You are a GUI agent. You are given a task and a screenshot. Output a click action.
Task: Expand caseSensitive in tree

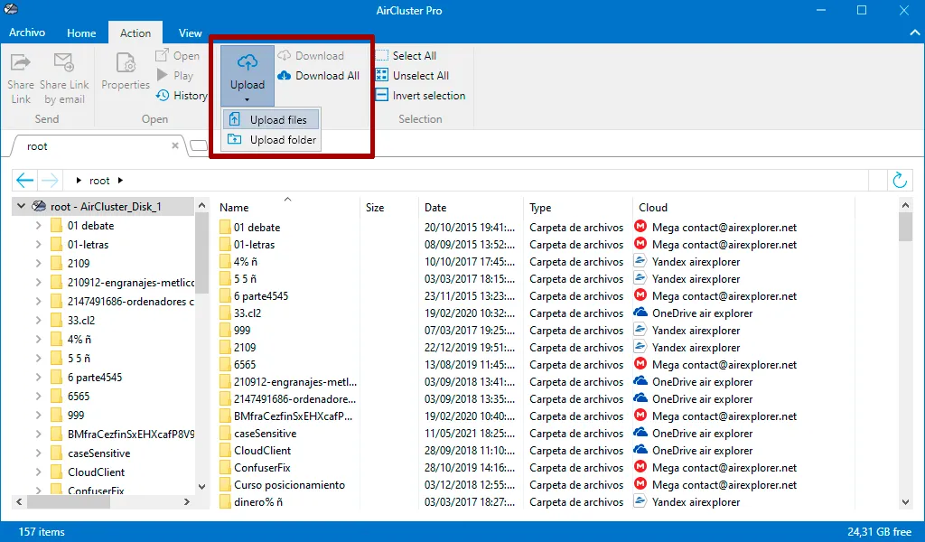[38, 453]
